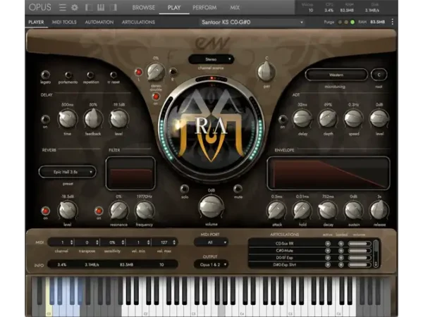
Task: Open the Opus main hamburger menu
Action: point(62,8)
